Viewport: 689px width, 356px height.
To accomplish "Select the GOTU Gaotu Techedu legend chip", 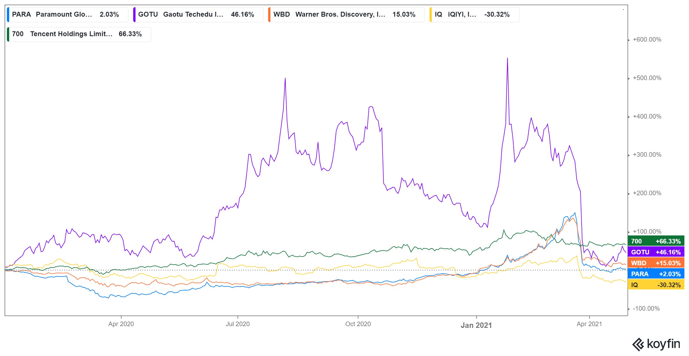I will point(198,15).
